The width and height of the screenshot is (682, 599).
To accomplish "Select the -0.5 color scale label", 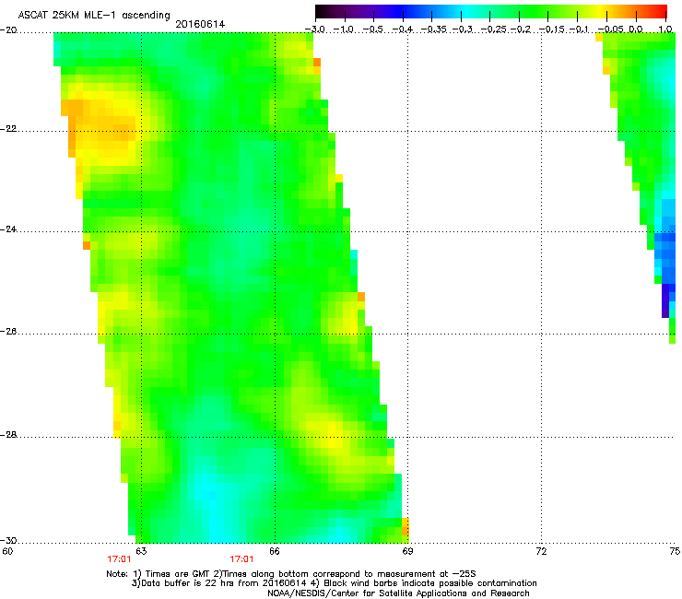I will [x=373, y=29].
